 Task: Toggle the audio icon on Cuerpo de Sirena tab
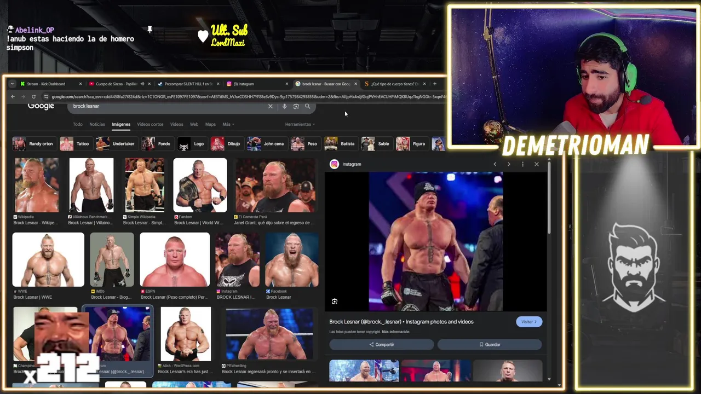142,84
